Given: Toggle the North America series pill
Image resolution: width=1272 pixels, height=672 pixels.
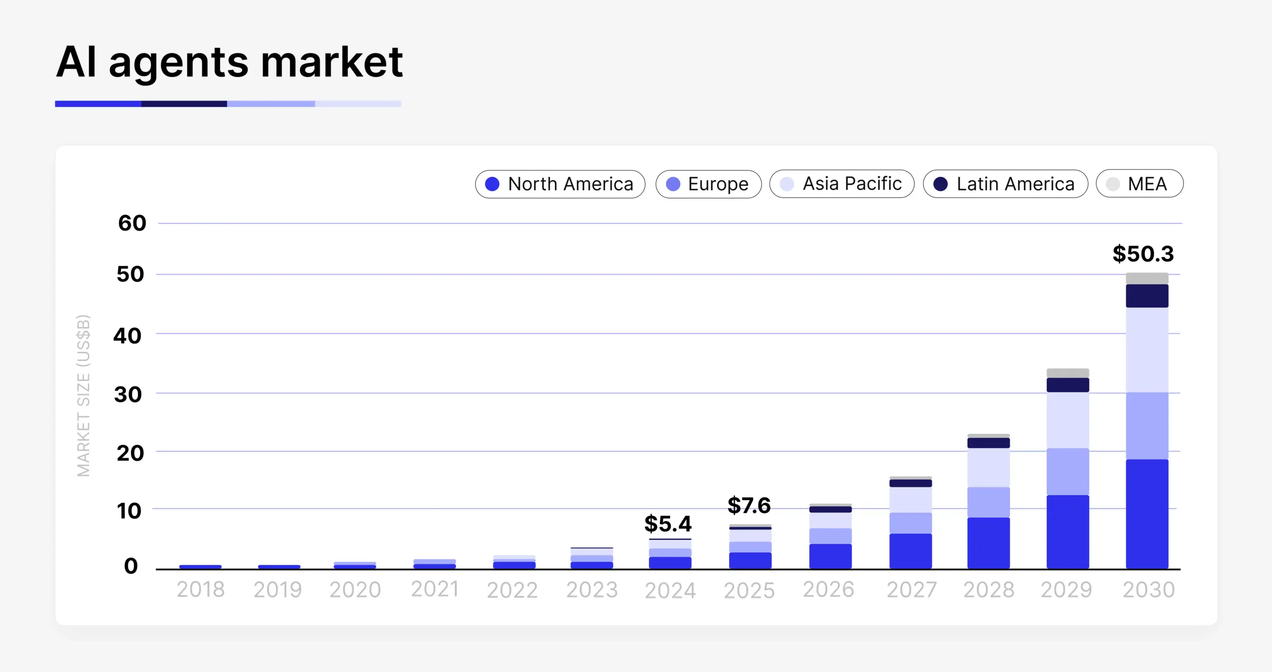Looking at the screenshot, I should tap(559, 184).
